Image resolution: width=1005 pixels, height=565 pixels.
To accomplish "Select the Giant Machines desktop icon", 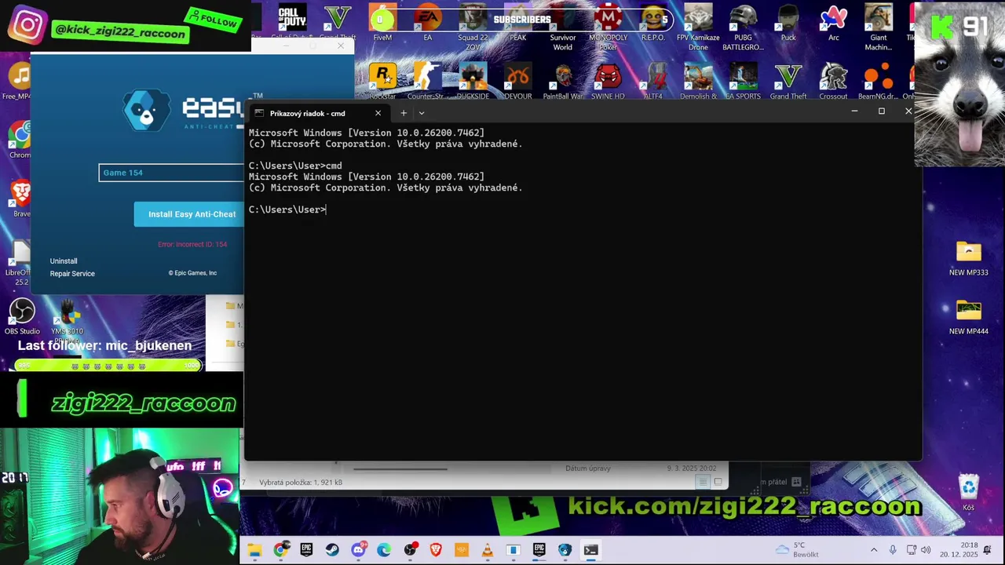I will point(879,27).
